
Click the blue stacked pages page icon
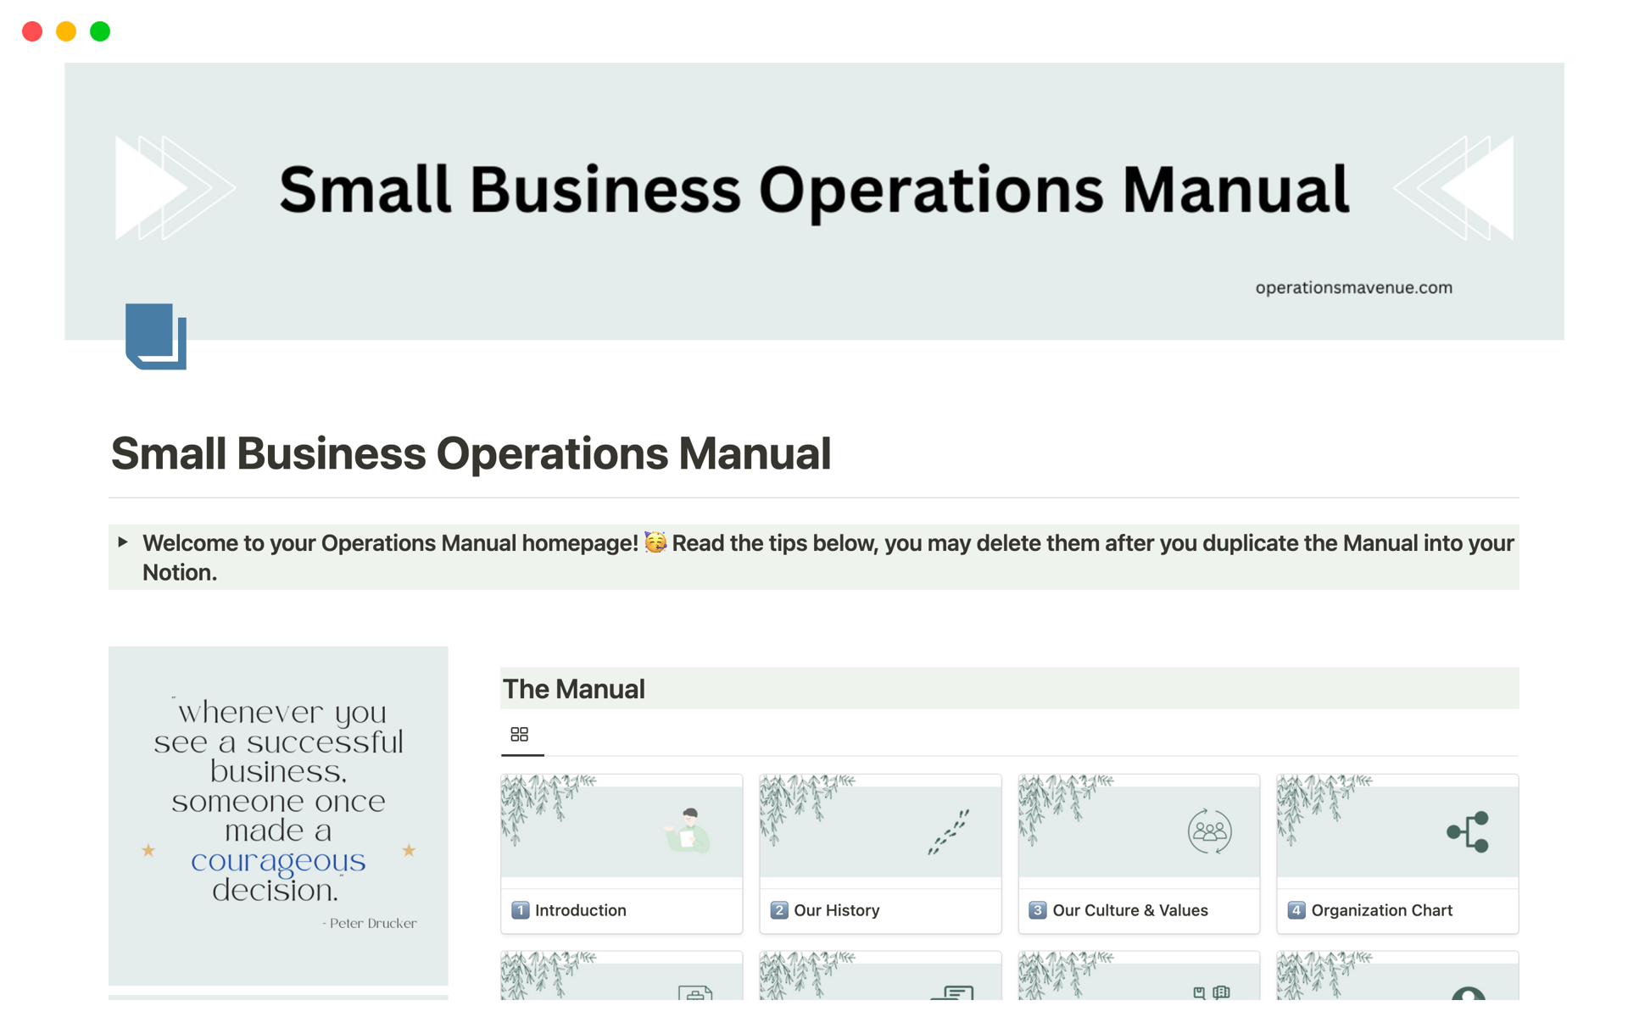pos(156,336)
